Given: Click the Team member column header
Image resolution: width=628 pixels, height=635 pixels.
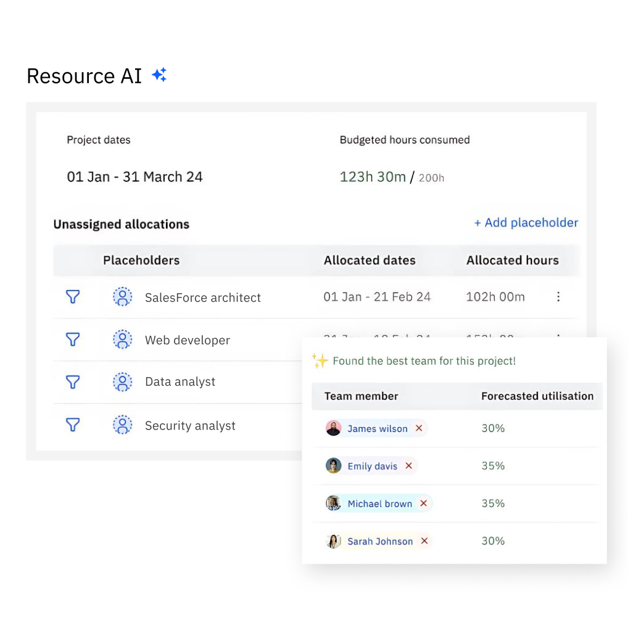Looking at the screenshot, I should 361,396.
